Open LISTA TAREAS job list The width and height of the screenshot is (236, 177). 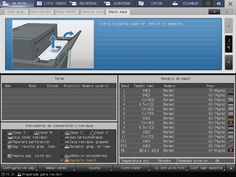click(x=51, y=3)
